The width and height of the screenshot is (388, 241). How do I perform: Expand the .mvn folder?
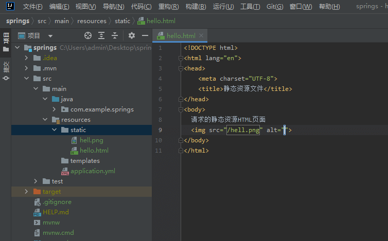tap(26, 68)
